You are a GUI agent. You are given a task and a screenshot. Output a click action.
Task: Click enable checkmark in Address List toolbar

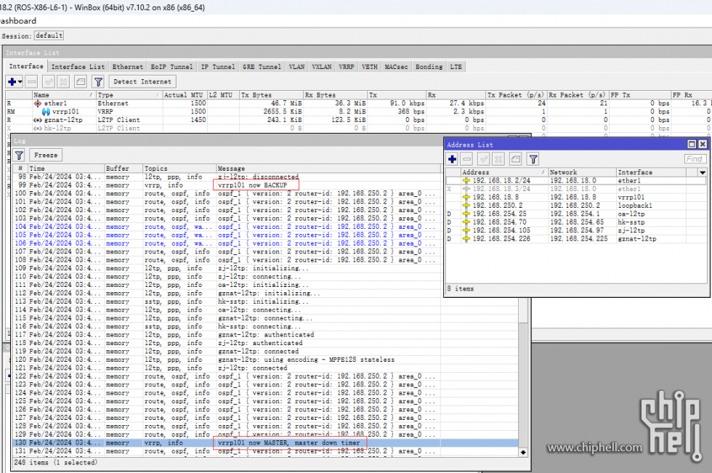484,159
